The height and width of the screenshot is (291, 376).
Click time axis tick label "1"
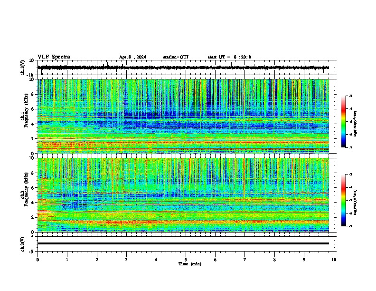pos(67,260)
